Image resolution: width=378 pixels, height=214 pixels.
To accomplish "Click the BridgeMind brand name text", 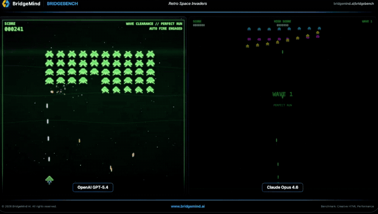I will point(26,4).
